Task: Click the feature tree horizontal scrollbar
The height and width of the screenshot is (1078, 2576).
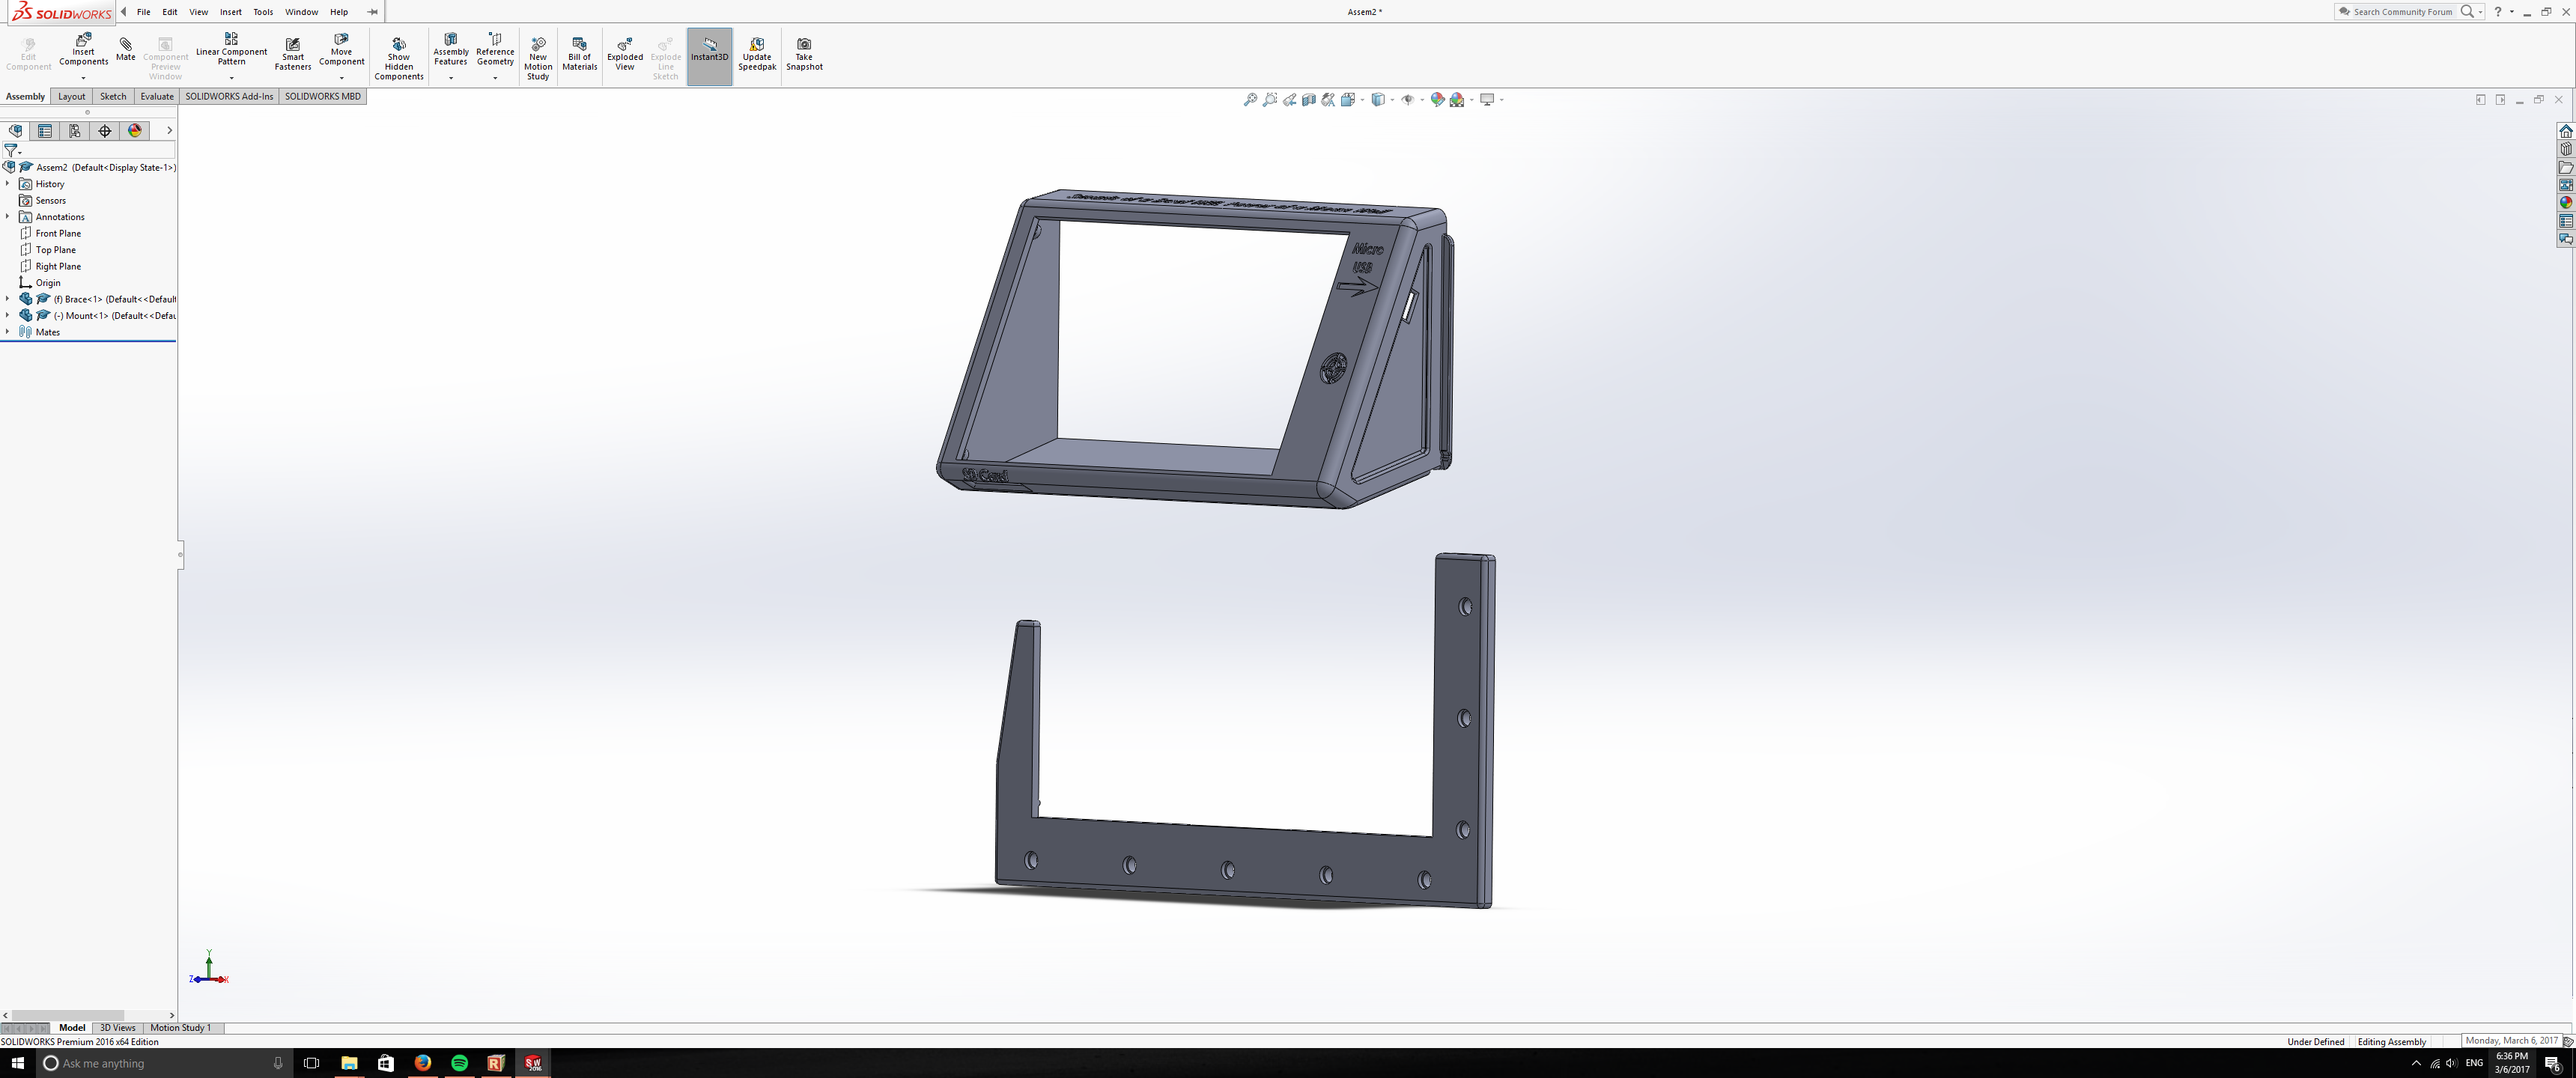Action: click(67, 1015)
